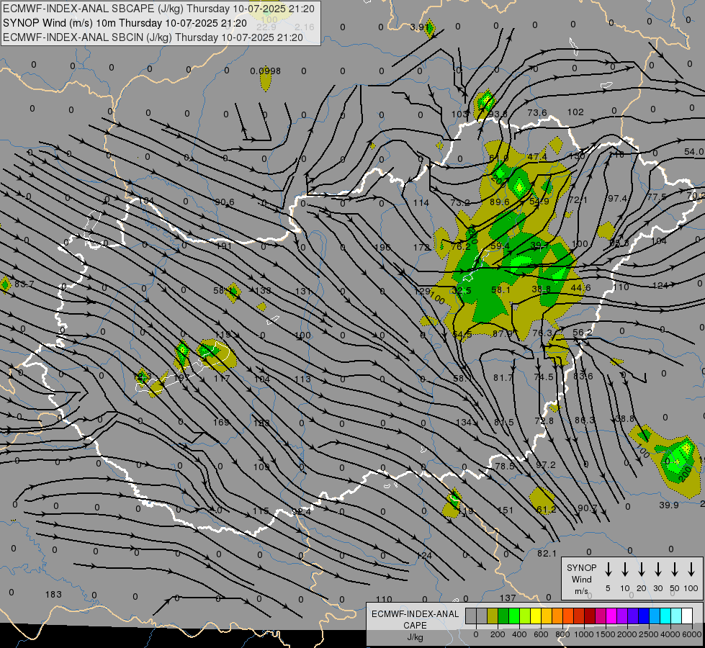Click the 'J/kg' unit label in the legend

tap(415, 637)
